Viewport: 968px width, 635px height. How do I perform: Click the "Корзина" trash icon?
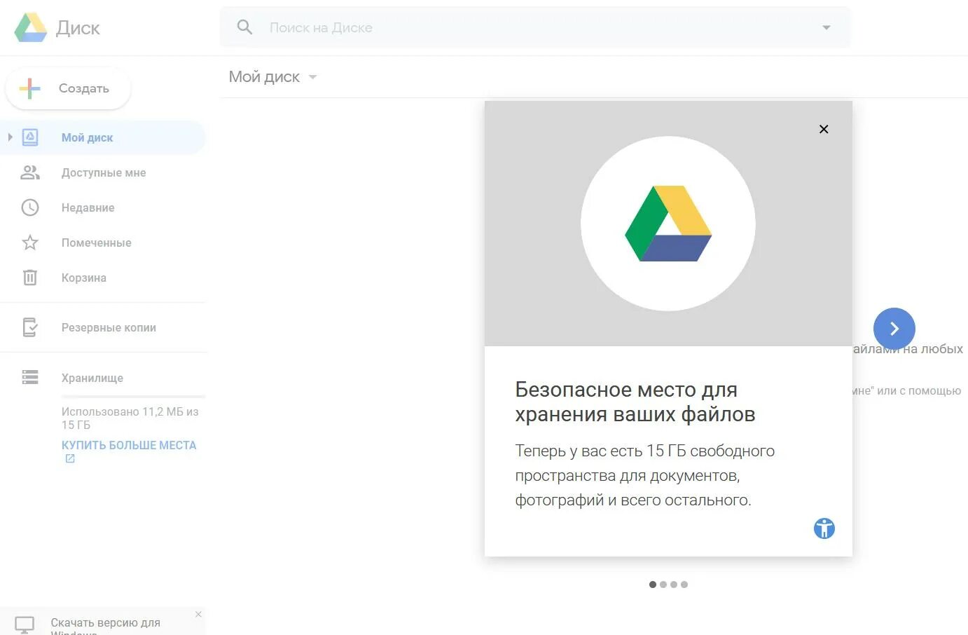30,278
